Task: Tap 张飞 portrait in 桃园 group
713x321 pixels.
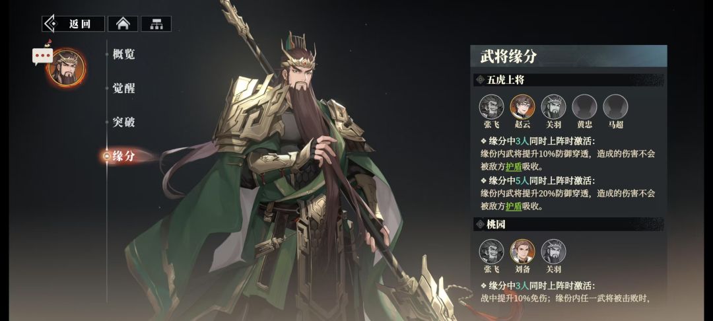Action: point(492,252)
